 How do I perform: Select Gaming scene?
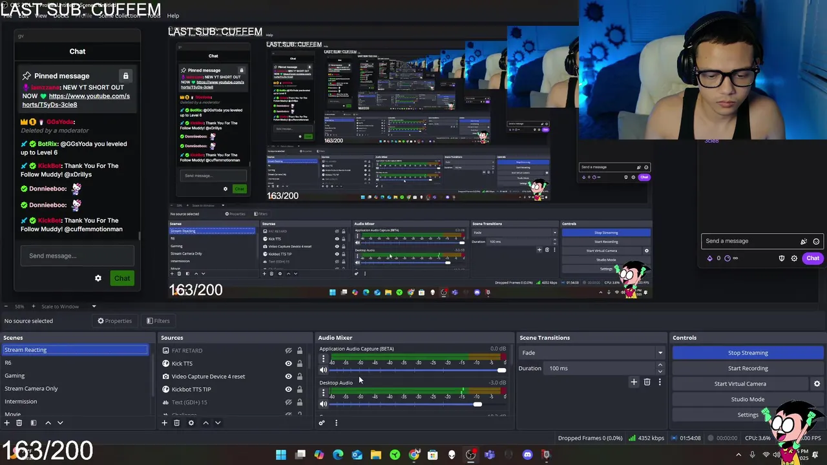(x=75, y=376)
